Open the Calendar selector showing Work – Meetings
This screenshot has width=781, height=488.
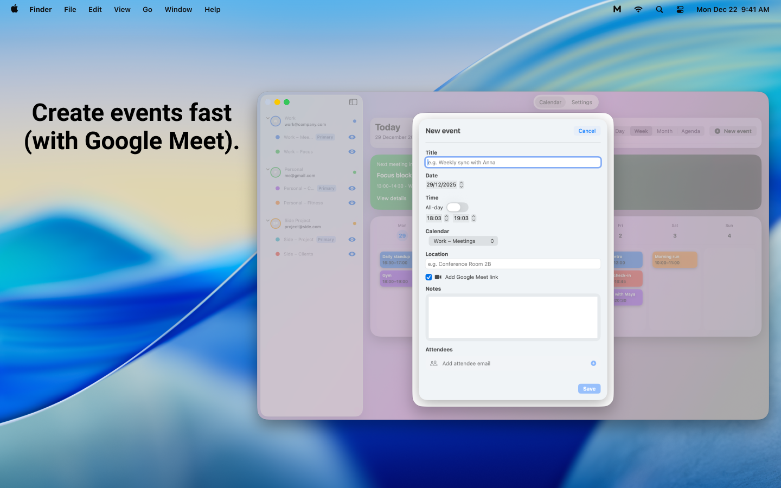pyautogui.click(x=463, y=241)
